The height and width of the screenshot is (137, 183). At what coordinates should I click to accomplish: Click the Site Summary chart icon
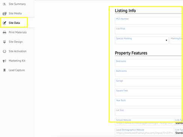(5, 4)
